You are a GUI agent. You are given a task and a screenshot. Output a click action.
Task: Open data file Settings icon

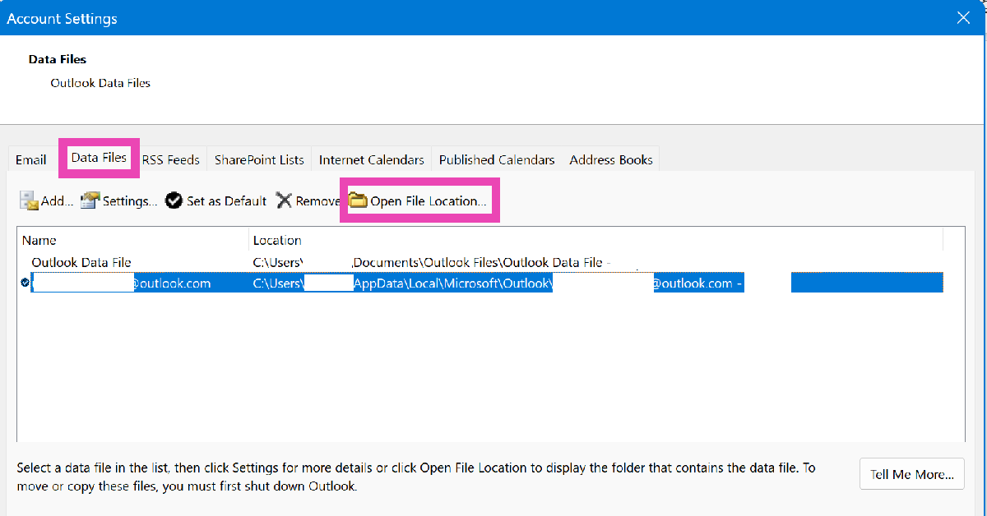90,200
